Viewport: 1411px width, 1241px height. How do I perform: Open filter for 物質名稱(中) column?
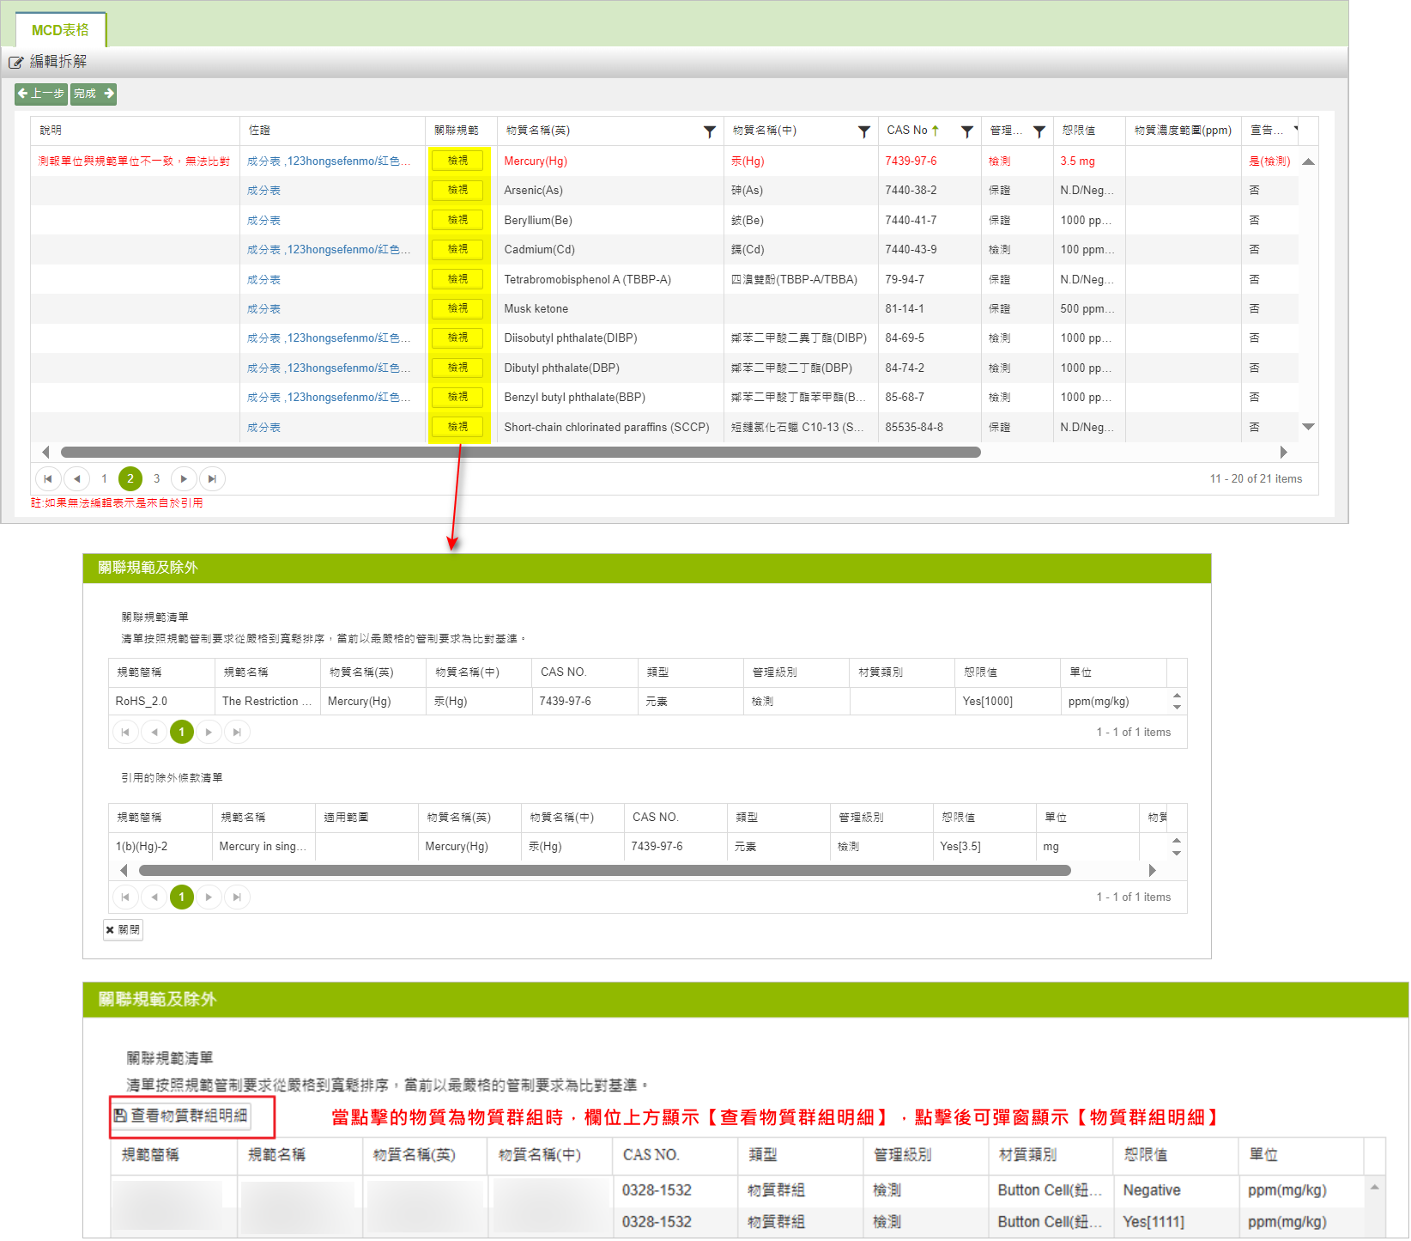(x=863, y=131)
